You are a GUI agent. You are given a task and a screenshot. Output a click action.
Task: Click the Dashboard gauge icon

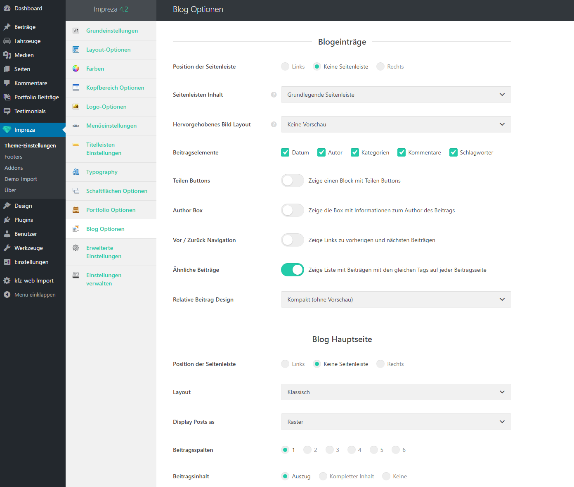click(x=7, y=8)
